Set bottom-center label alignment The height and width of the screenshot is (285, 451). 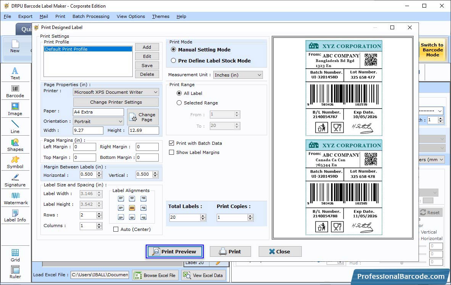(x=132, y=217)
